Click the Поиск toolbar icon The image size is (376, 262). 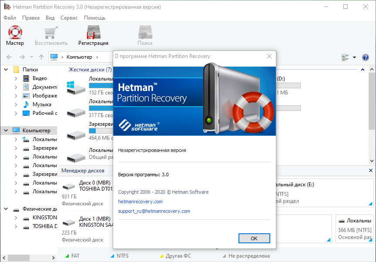145,32
